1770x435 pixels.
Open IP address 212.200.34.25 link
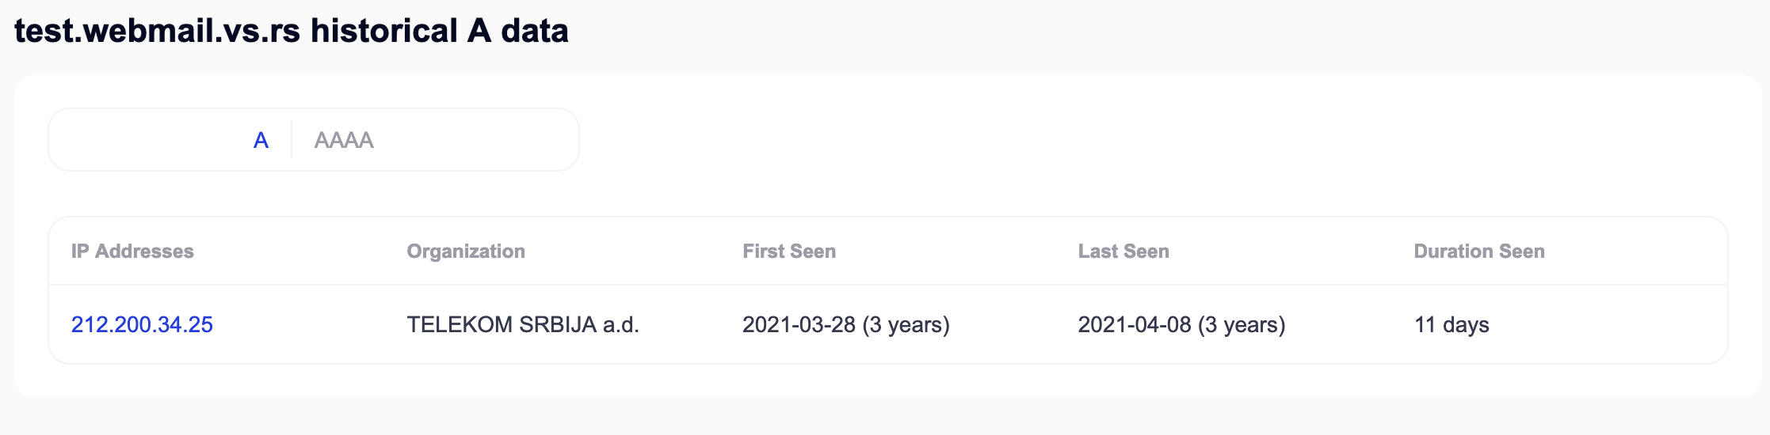[x=142, y=324]
